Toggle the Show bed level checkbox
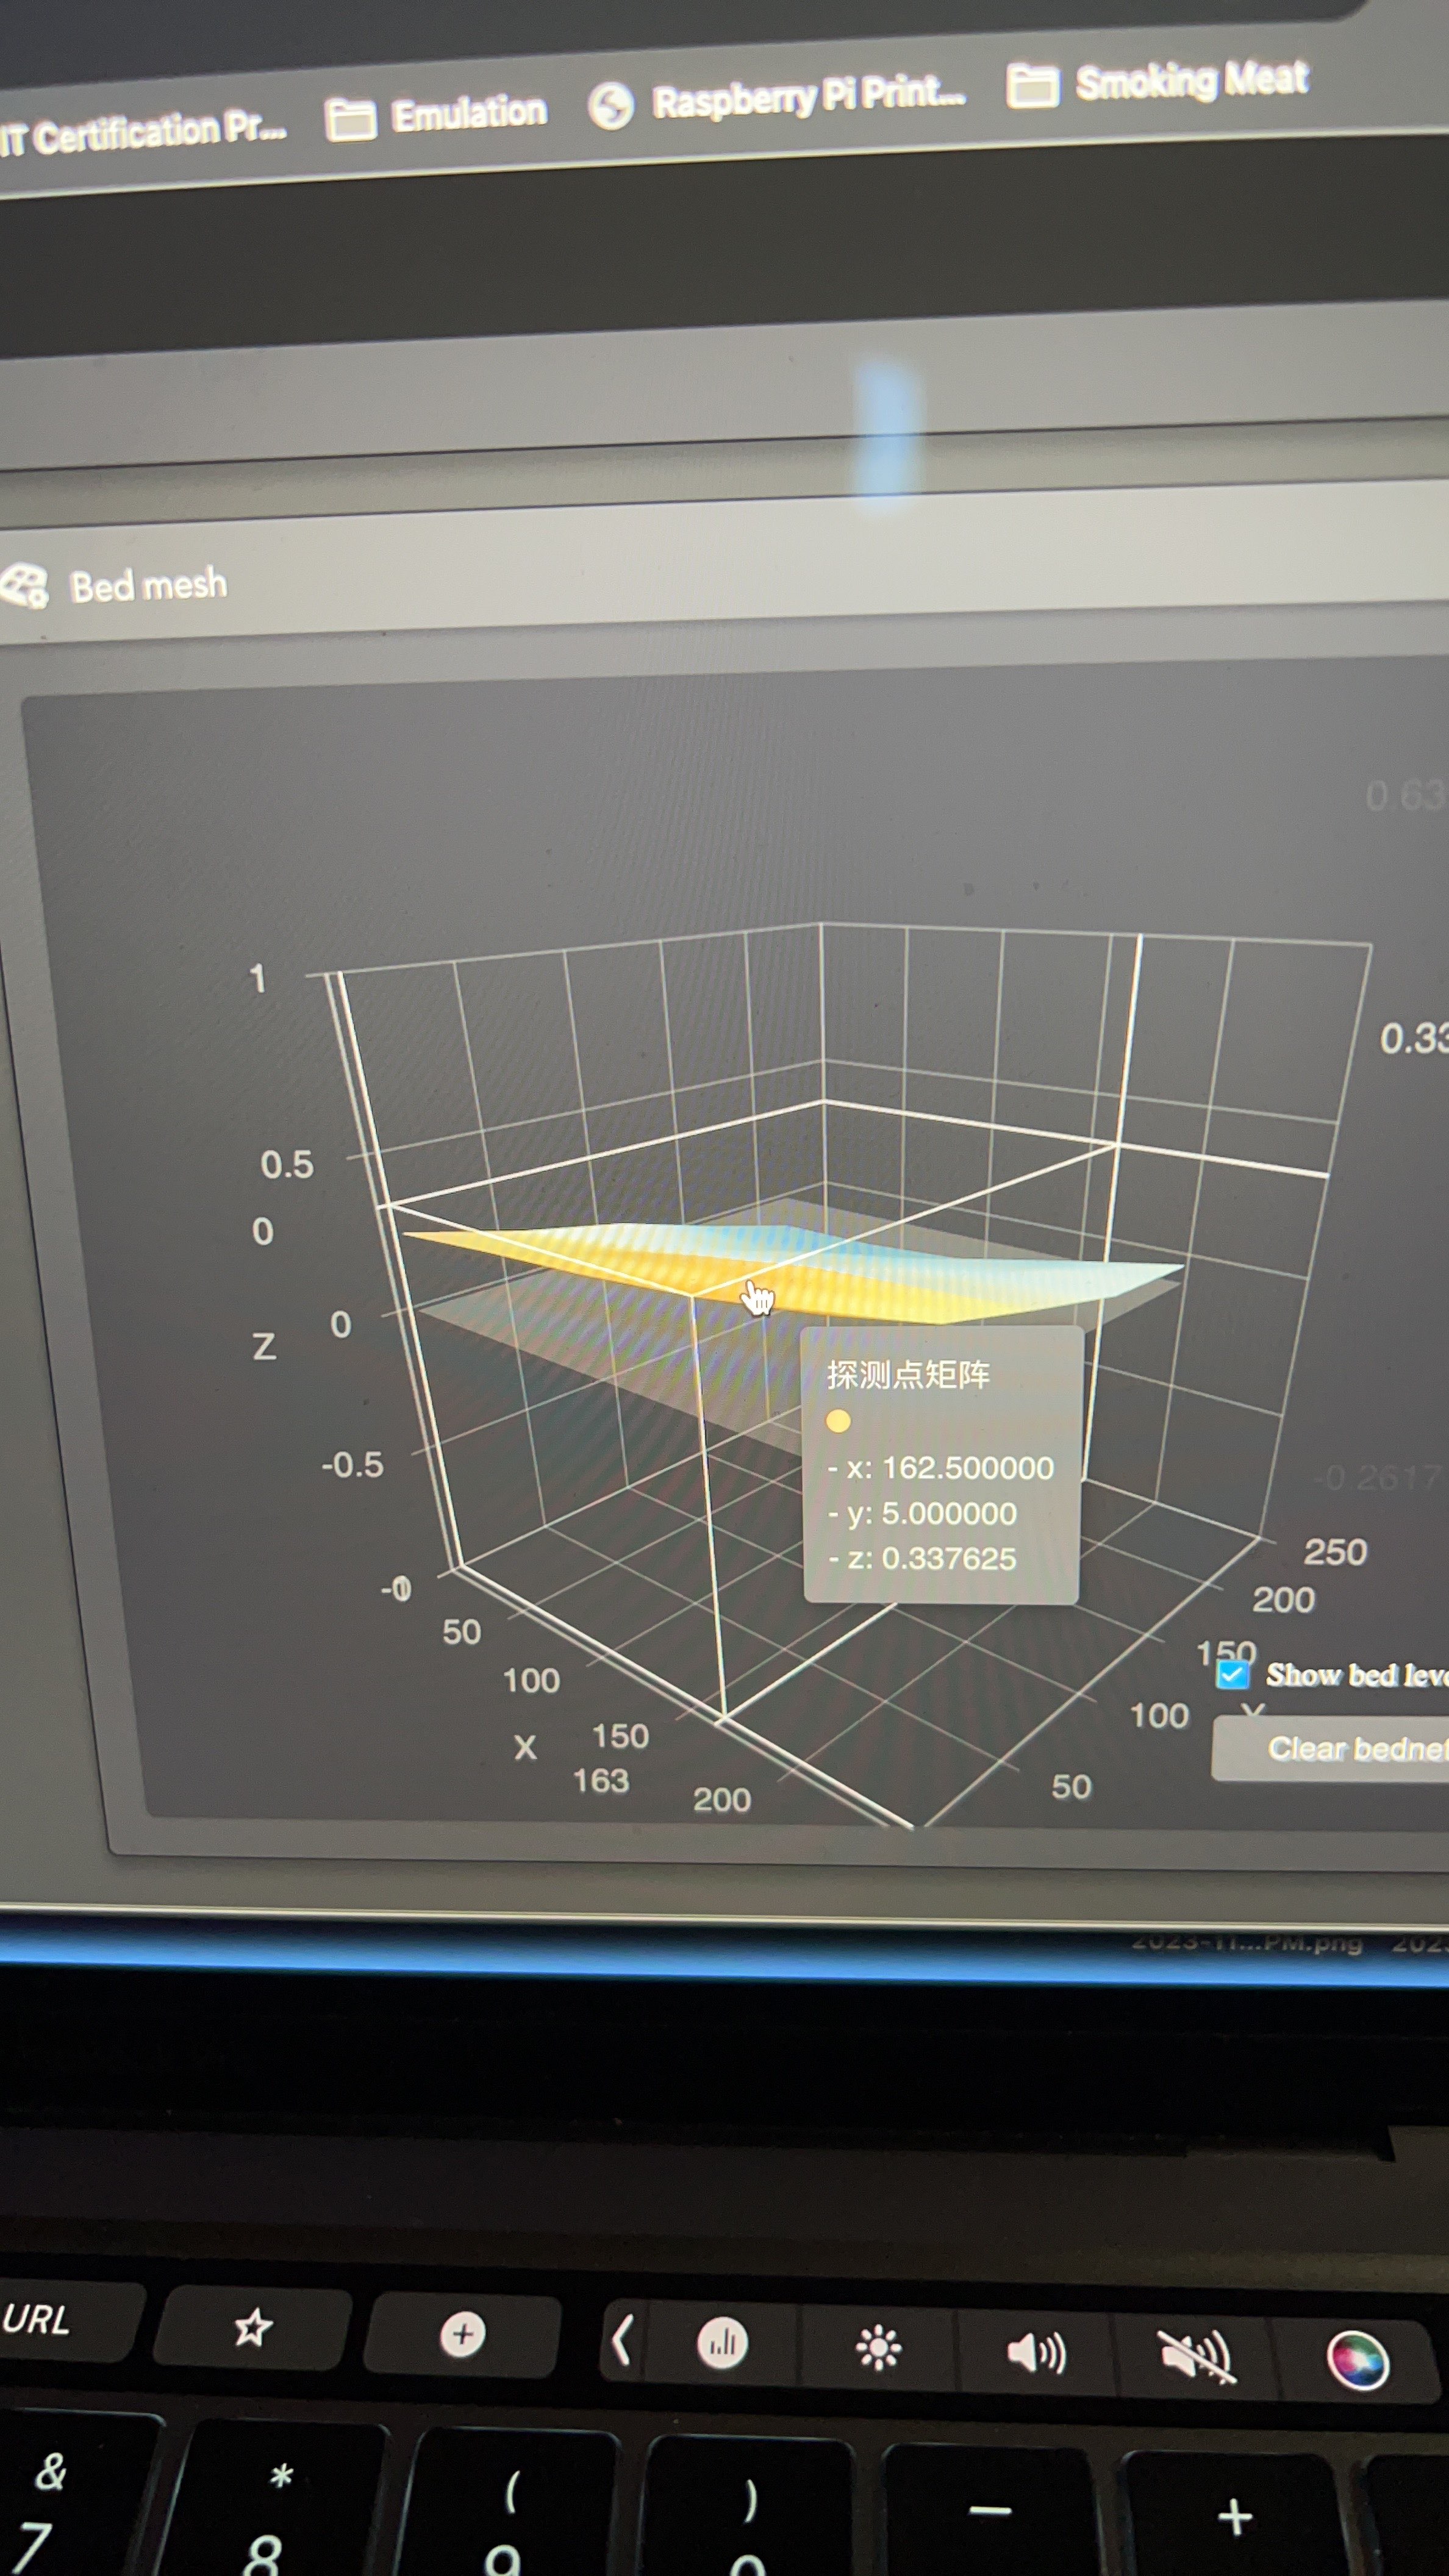1449x2576 pixels. [x=1233, y=1674]
